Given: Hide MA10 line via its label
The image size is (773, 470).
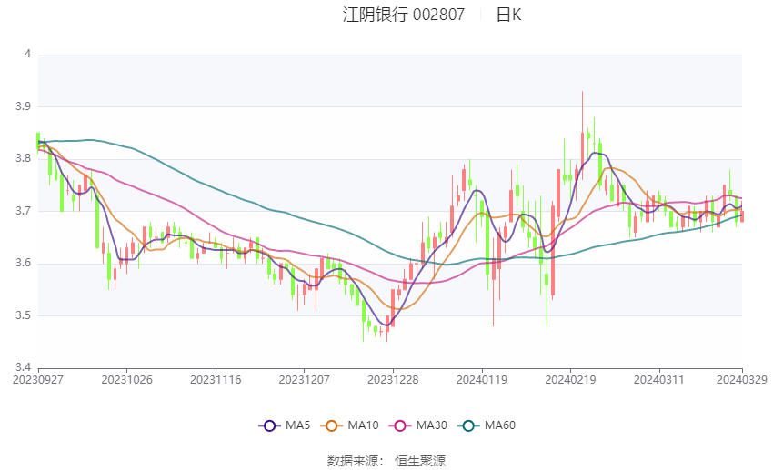Looking at the screenshot, I should click(x=363, y=425).
